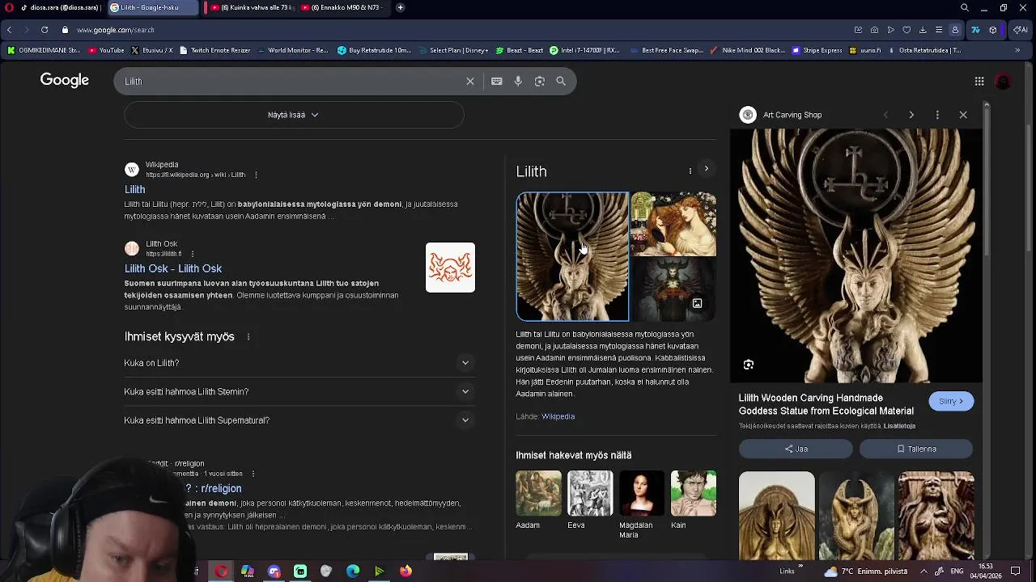
Task: Search this carving image with Lens
Action: 749,365
